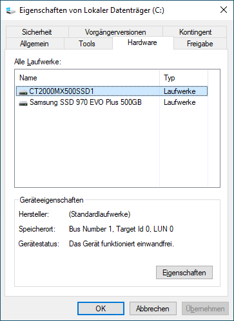Click the Hersteller label
Viewport: 234px width, 321px height.
pyautogui.click(x=34, y=214)
